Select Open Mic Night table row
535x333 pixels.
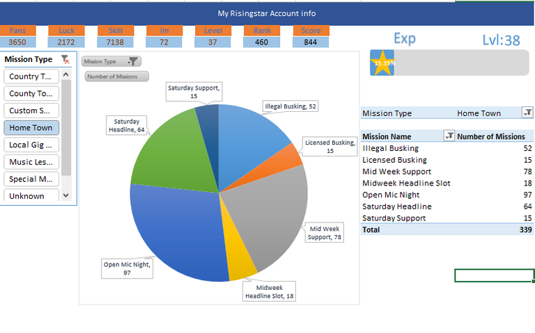tap(447, 195)
